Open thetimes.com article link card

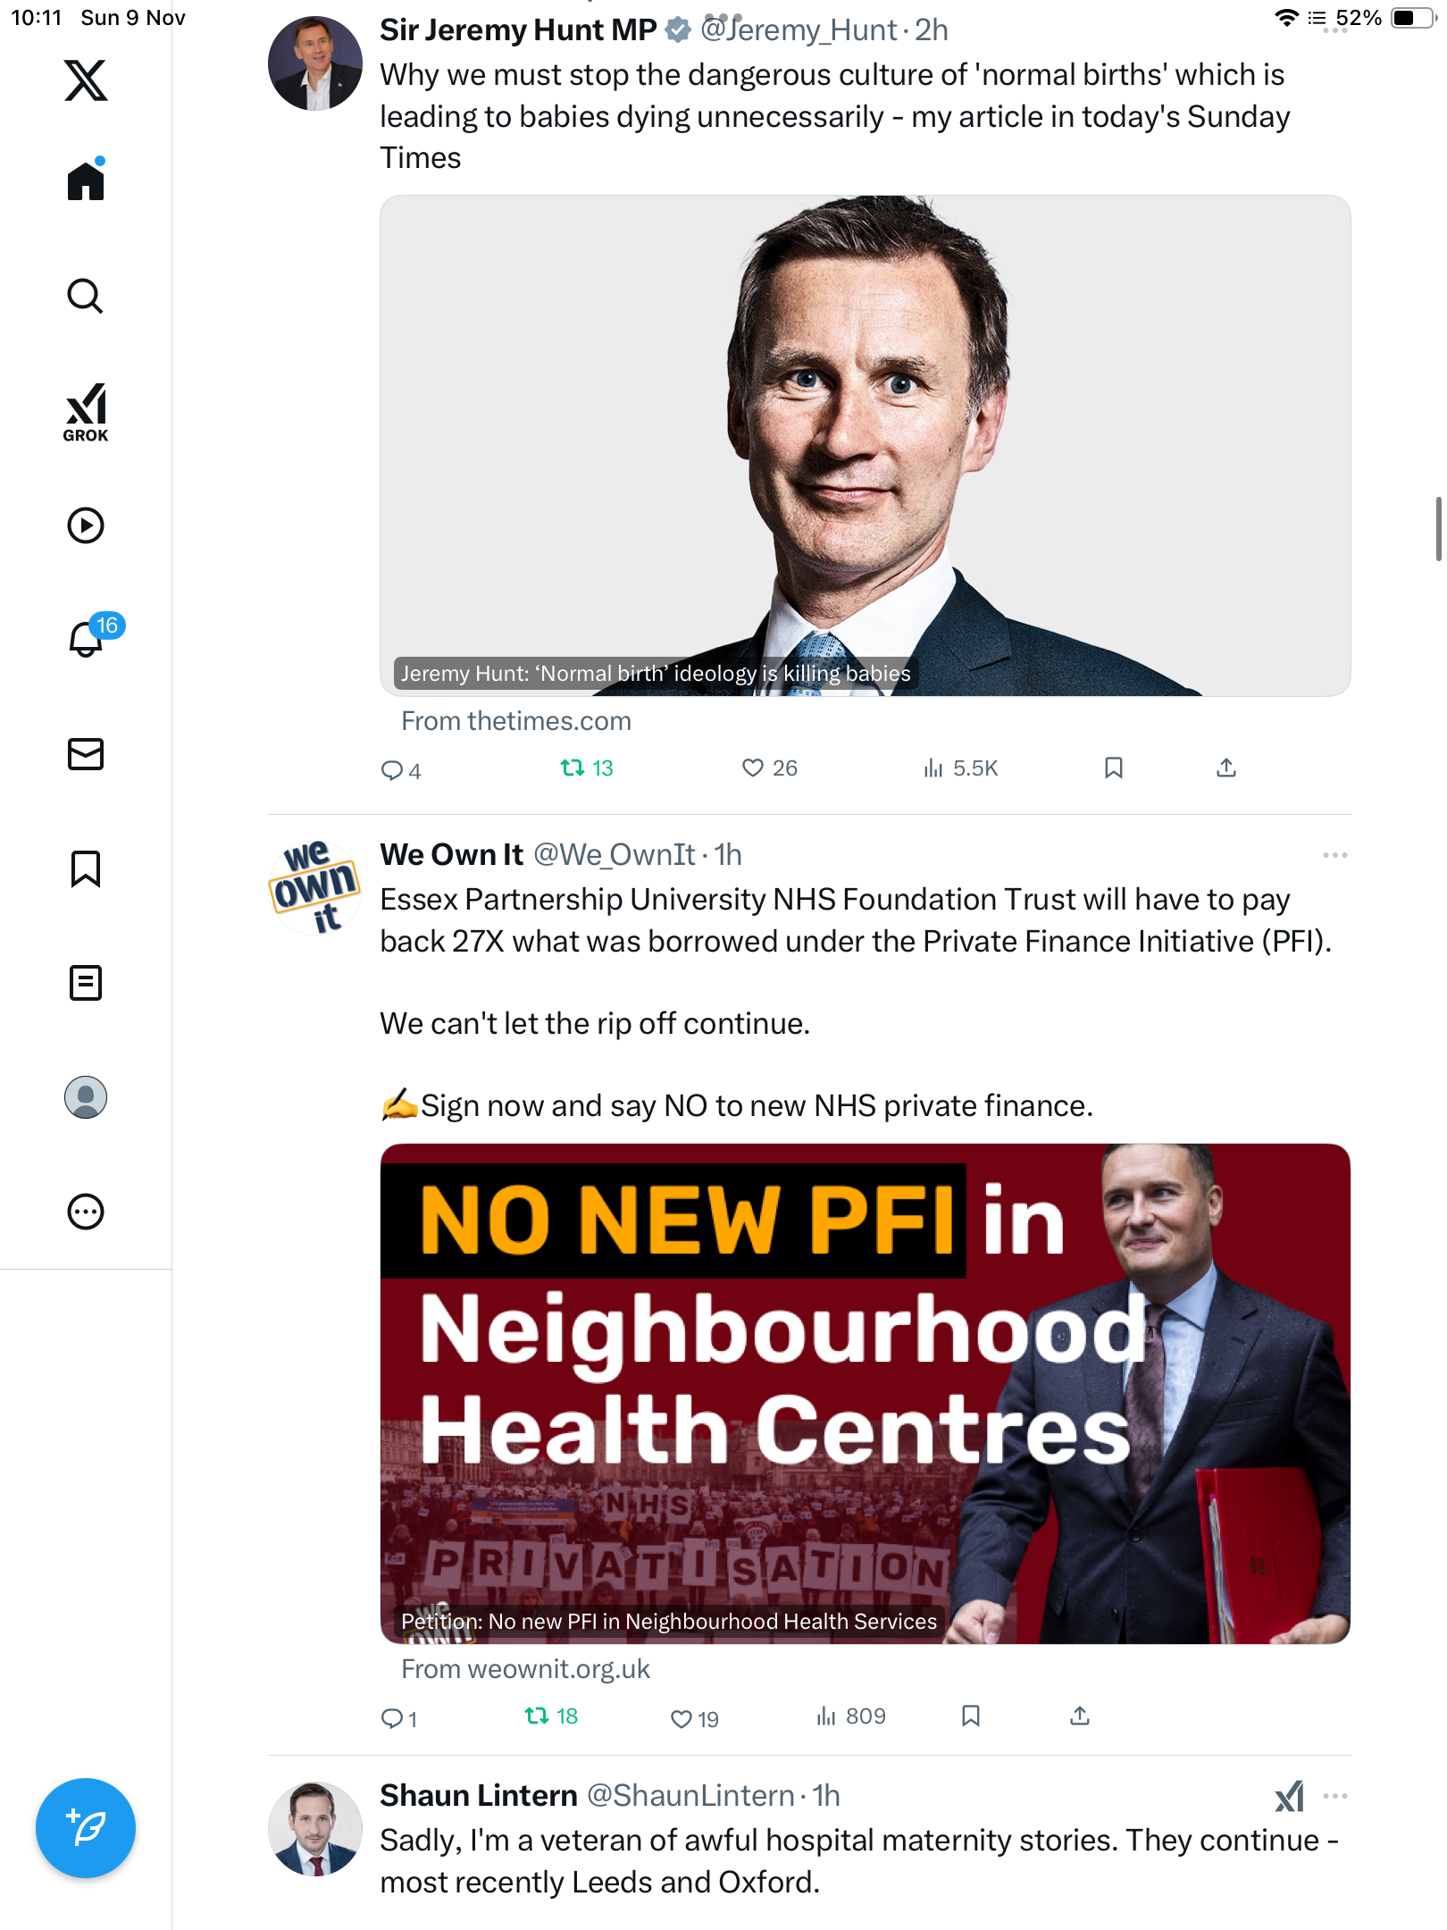[865, 446]
